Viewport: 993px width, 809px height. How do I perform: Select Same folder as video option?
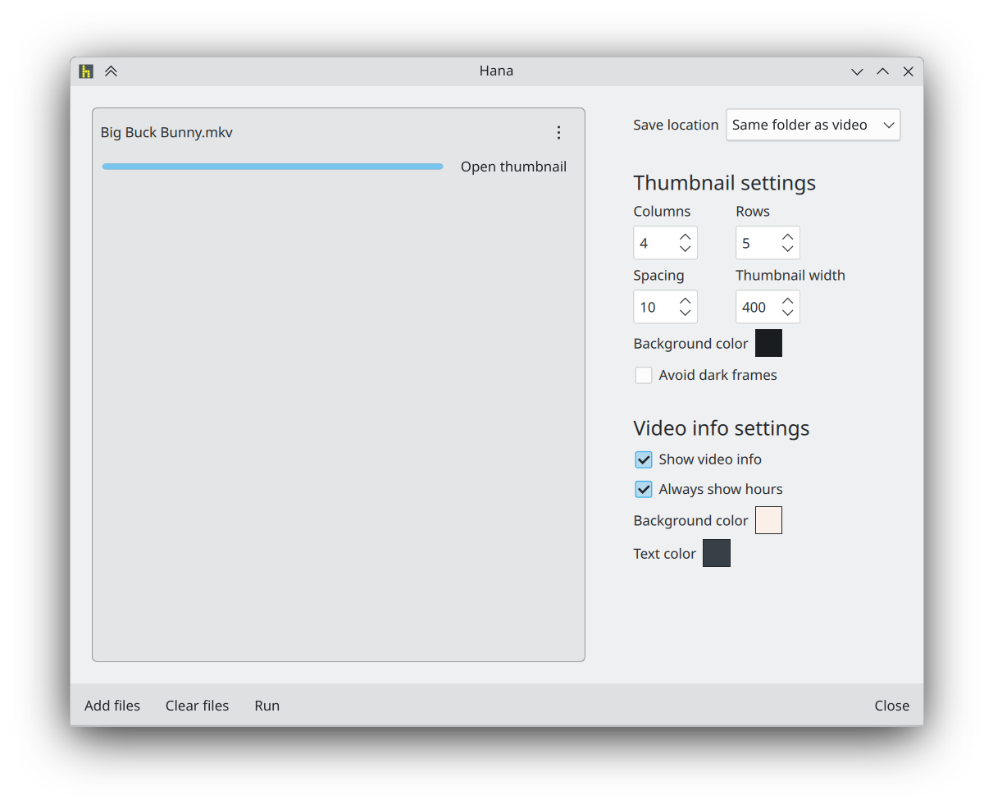point(799,125)
